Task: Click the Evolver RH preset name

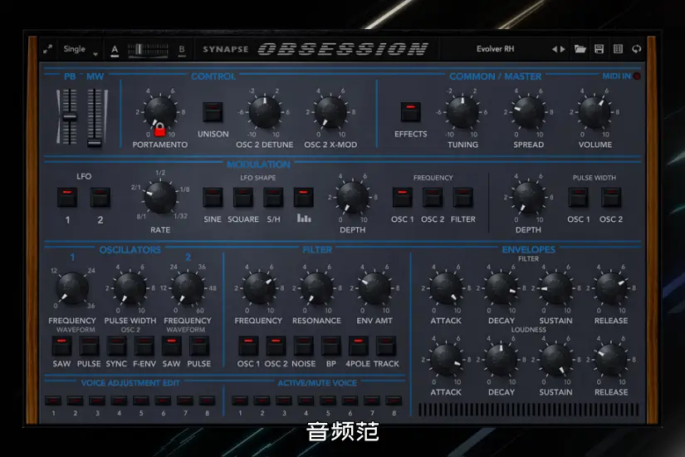Action: 495,49
